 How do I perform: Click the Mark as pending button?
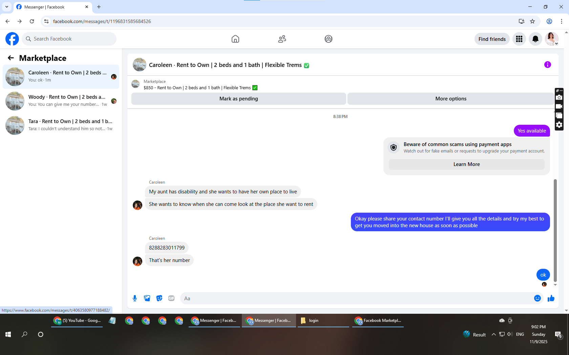pyautogui.click(x=239, y=98)
